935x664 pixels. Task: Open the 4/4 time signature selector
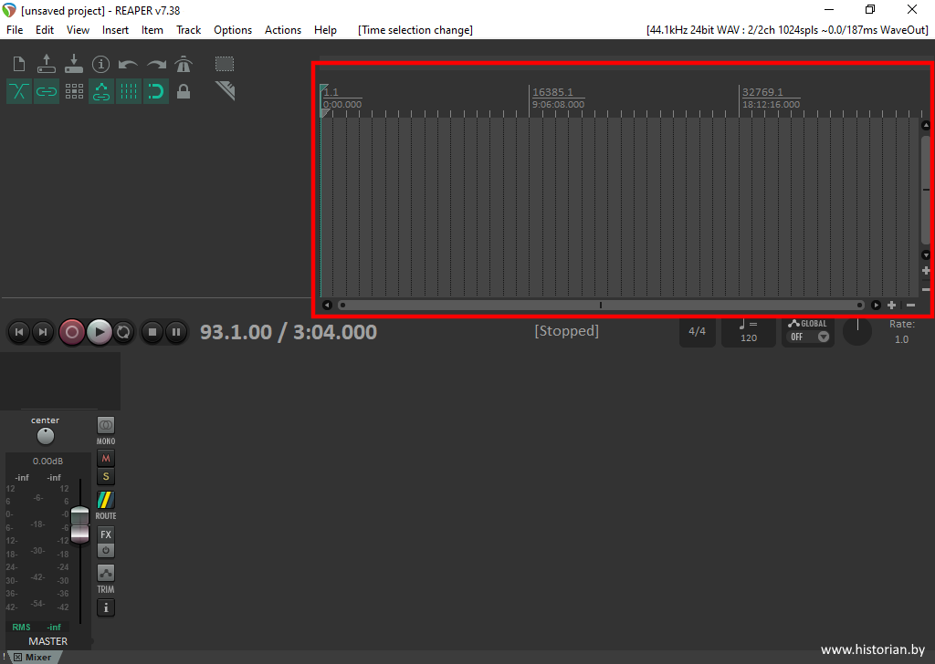click(x=697, y=331)
